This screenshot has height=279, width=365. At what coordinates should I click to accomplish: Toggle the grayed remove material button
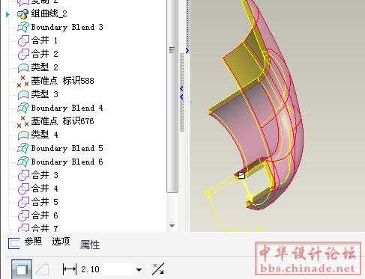[42, 269]
